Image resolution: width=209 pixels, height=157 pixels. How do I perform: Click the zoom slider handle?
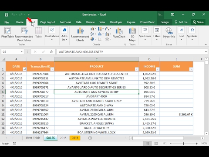[x=183, y=143]
